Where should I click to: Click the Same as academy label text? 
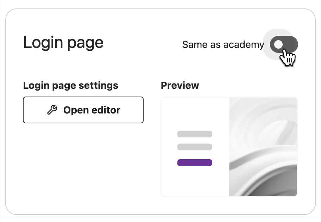coord(223,45)
